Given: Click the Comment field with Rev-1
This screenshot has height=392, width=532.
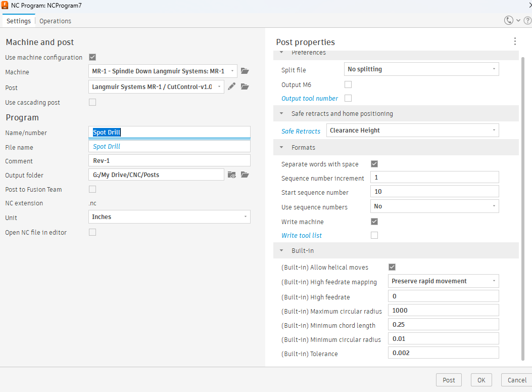Looking at the screenshot, I should [169, 161].
